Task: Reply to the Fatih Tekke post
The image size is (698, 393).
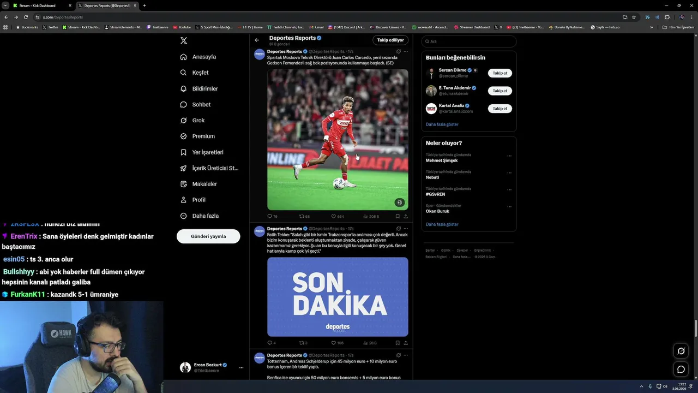Action: coord(272,343)
